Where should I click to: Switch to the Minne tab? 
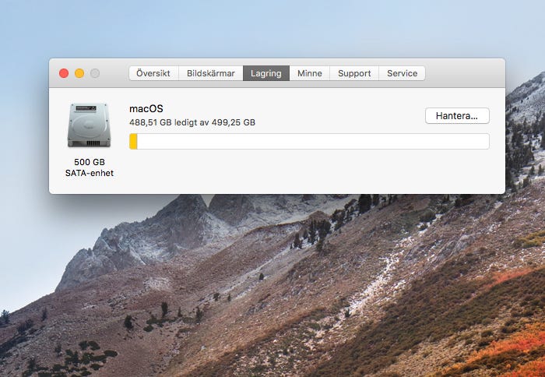point(310,73)
